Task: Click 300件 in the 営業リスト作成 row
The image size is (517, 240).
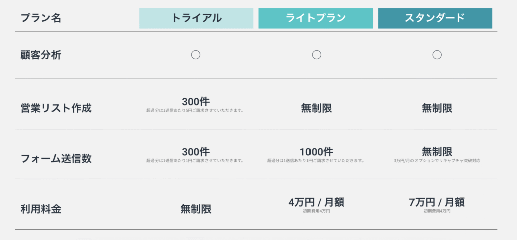Action: [x=195, y=102]
